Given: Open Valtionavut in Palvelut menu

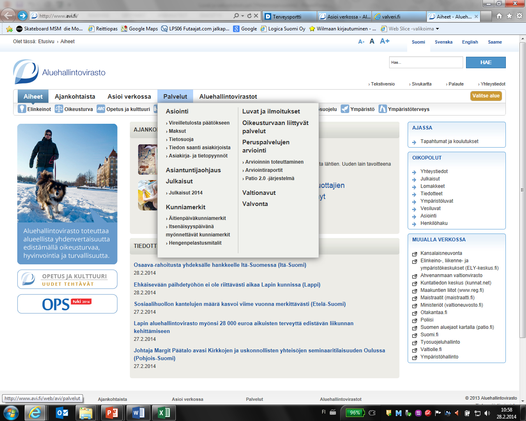Looking at the screenshot, I should (259, 193).
